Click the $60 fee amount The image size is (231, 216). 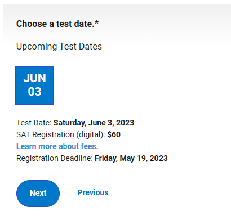114,134
